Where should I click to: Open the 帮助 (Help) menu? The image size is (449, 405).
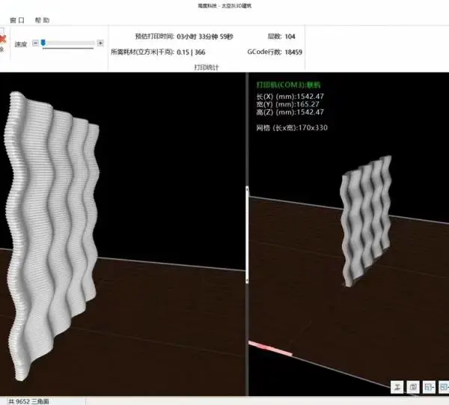click(x=42, y=20)
